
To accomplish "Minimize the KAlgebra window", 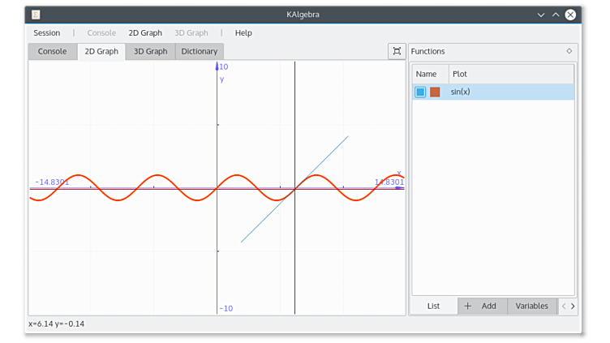I will point(541,15).
